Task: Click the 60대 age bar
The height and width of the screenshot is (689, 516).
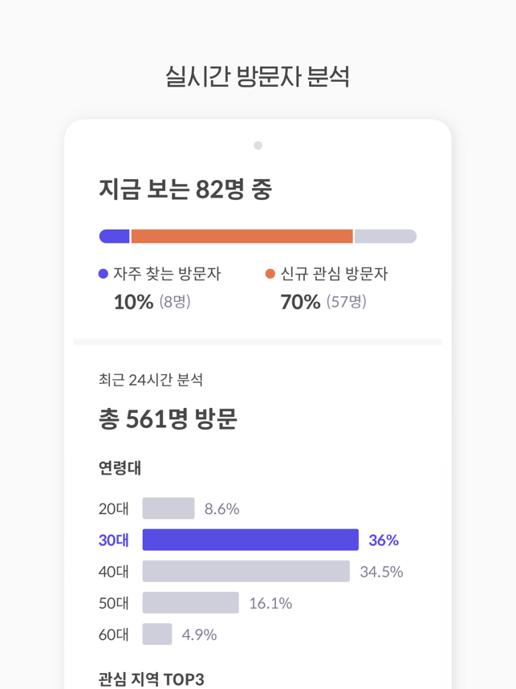Action: pyautogui.click(x=157, y=634)
